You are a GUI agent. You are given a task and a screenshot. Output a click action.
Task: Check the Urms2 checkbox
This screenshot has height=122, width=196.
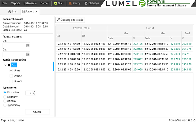tap(11, 76)
